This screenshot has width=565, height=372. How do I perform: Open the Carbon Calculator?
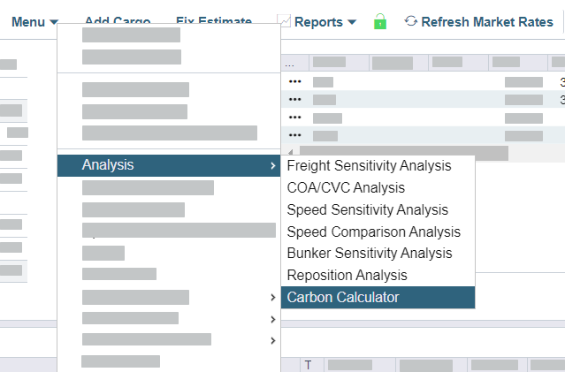pos(343,298)
